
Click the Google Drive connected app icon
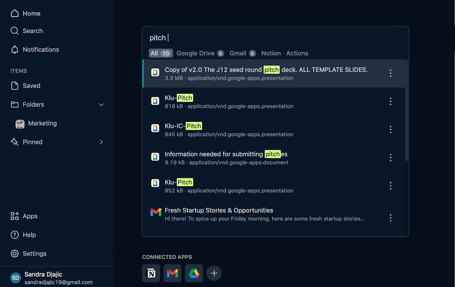pos(194,273)
